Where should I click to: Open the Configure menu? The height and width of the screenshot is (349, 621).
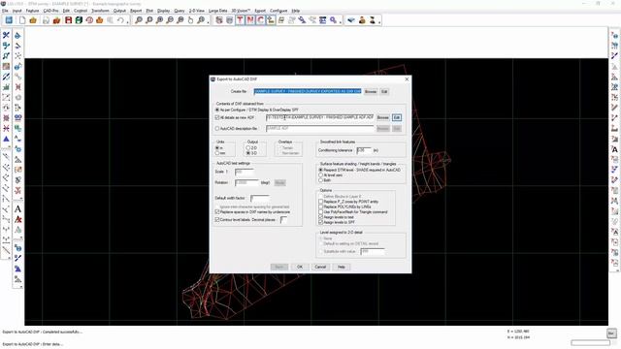click(x=278, y=11)
